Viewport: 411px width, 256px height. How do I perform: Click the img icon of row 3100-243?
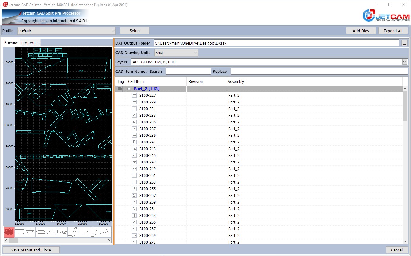(134, 149)
